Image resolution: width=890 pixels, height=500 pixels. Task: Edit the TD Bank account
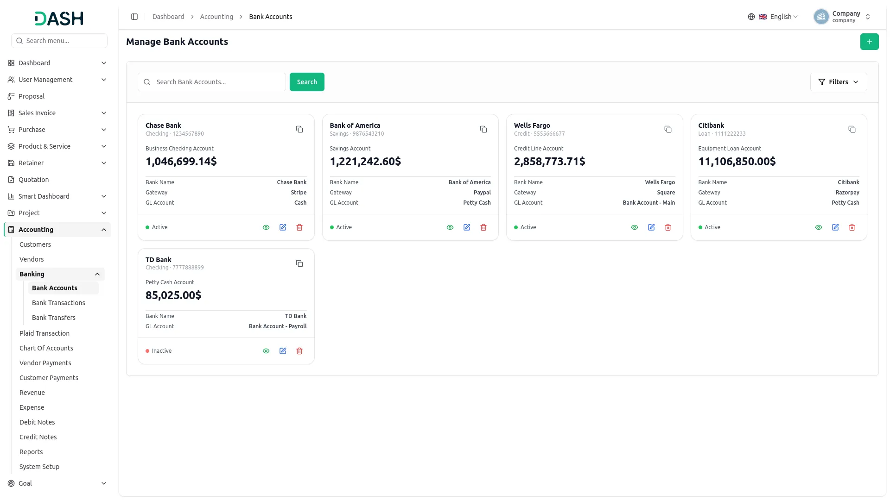point(283,351)
